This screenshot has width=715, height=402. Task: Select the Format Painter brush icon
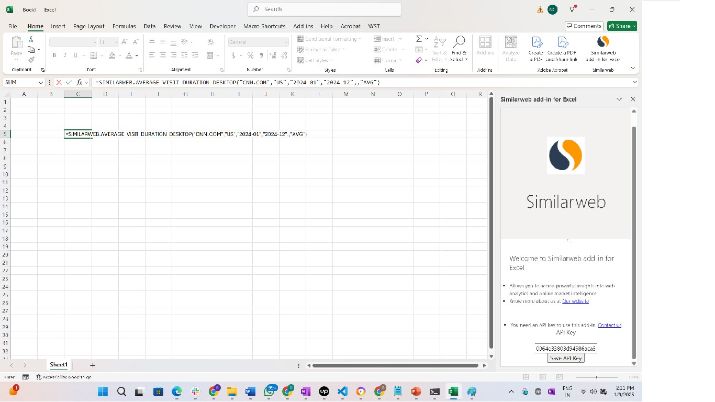tap(31, 60)
